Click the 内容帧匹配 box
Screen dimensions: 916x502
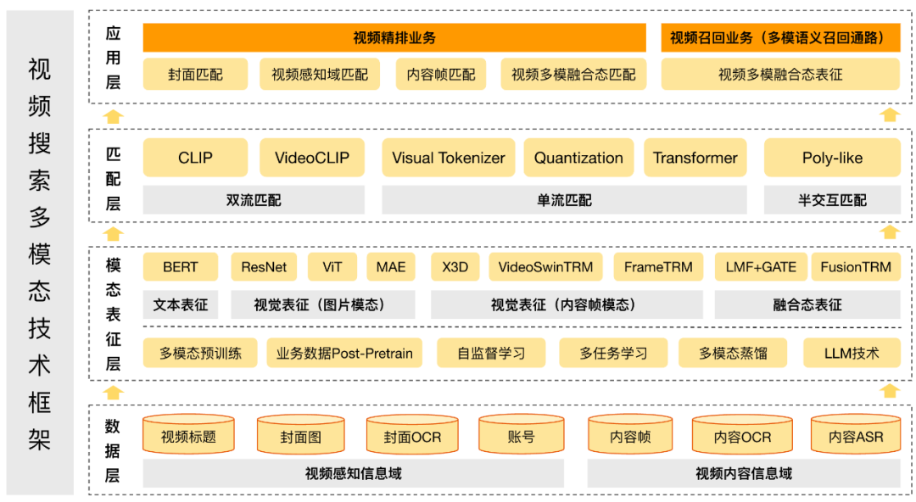[441, 75]
